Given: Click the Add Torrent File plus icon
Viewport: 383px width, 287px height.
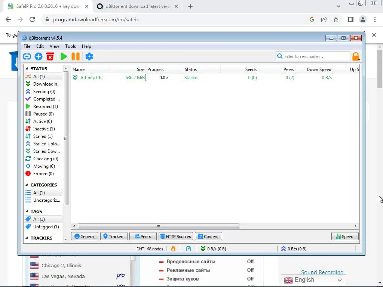Looking at the screenshot, I should (x=39, y=56).
